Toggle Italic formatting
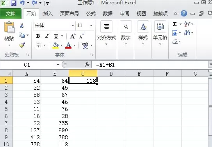 coord(47,36)
